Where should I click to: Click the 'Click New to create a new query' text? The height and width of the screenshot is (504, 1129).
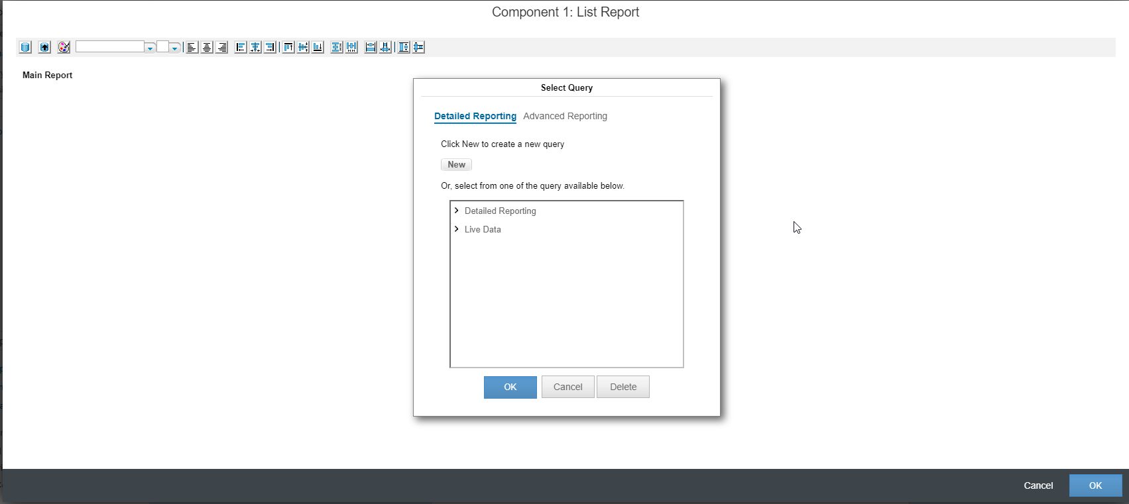(x=503, y=144)
